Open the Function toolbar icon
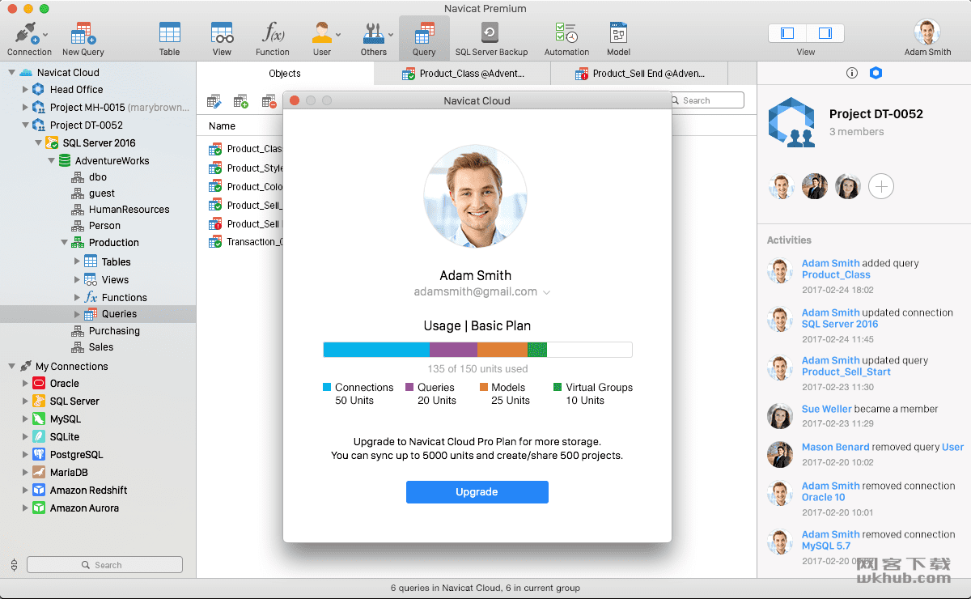 (x=273, y=33)
